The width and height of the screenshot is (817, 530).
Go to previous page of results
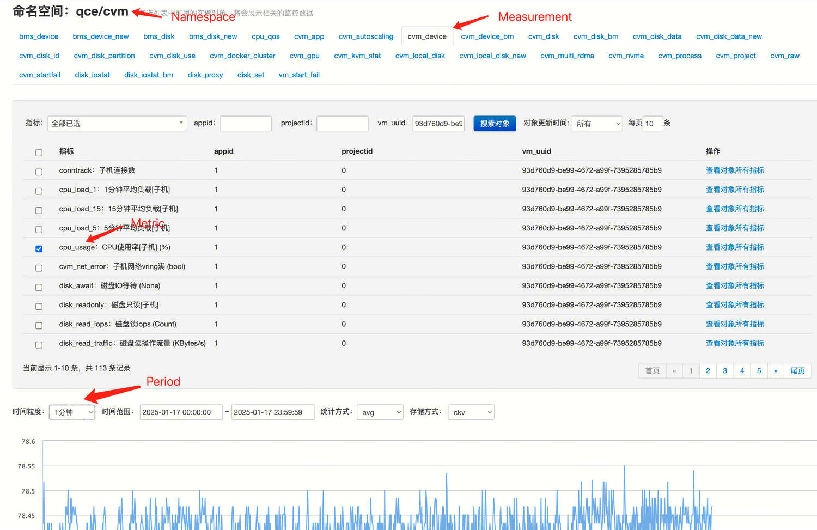674,371
